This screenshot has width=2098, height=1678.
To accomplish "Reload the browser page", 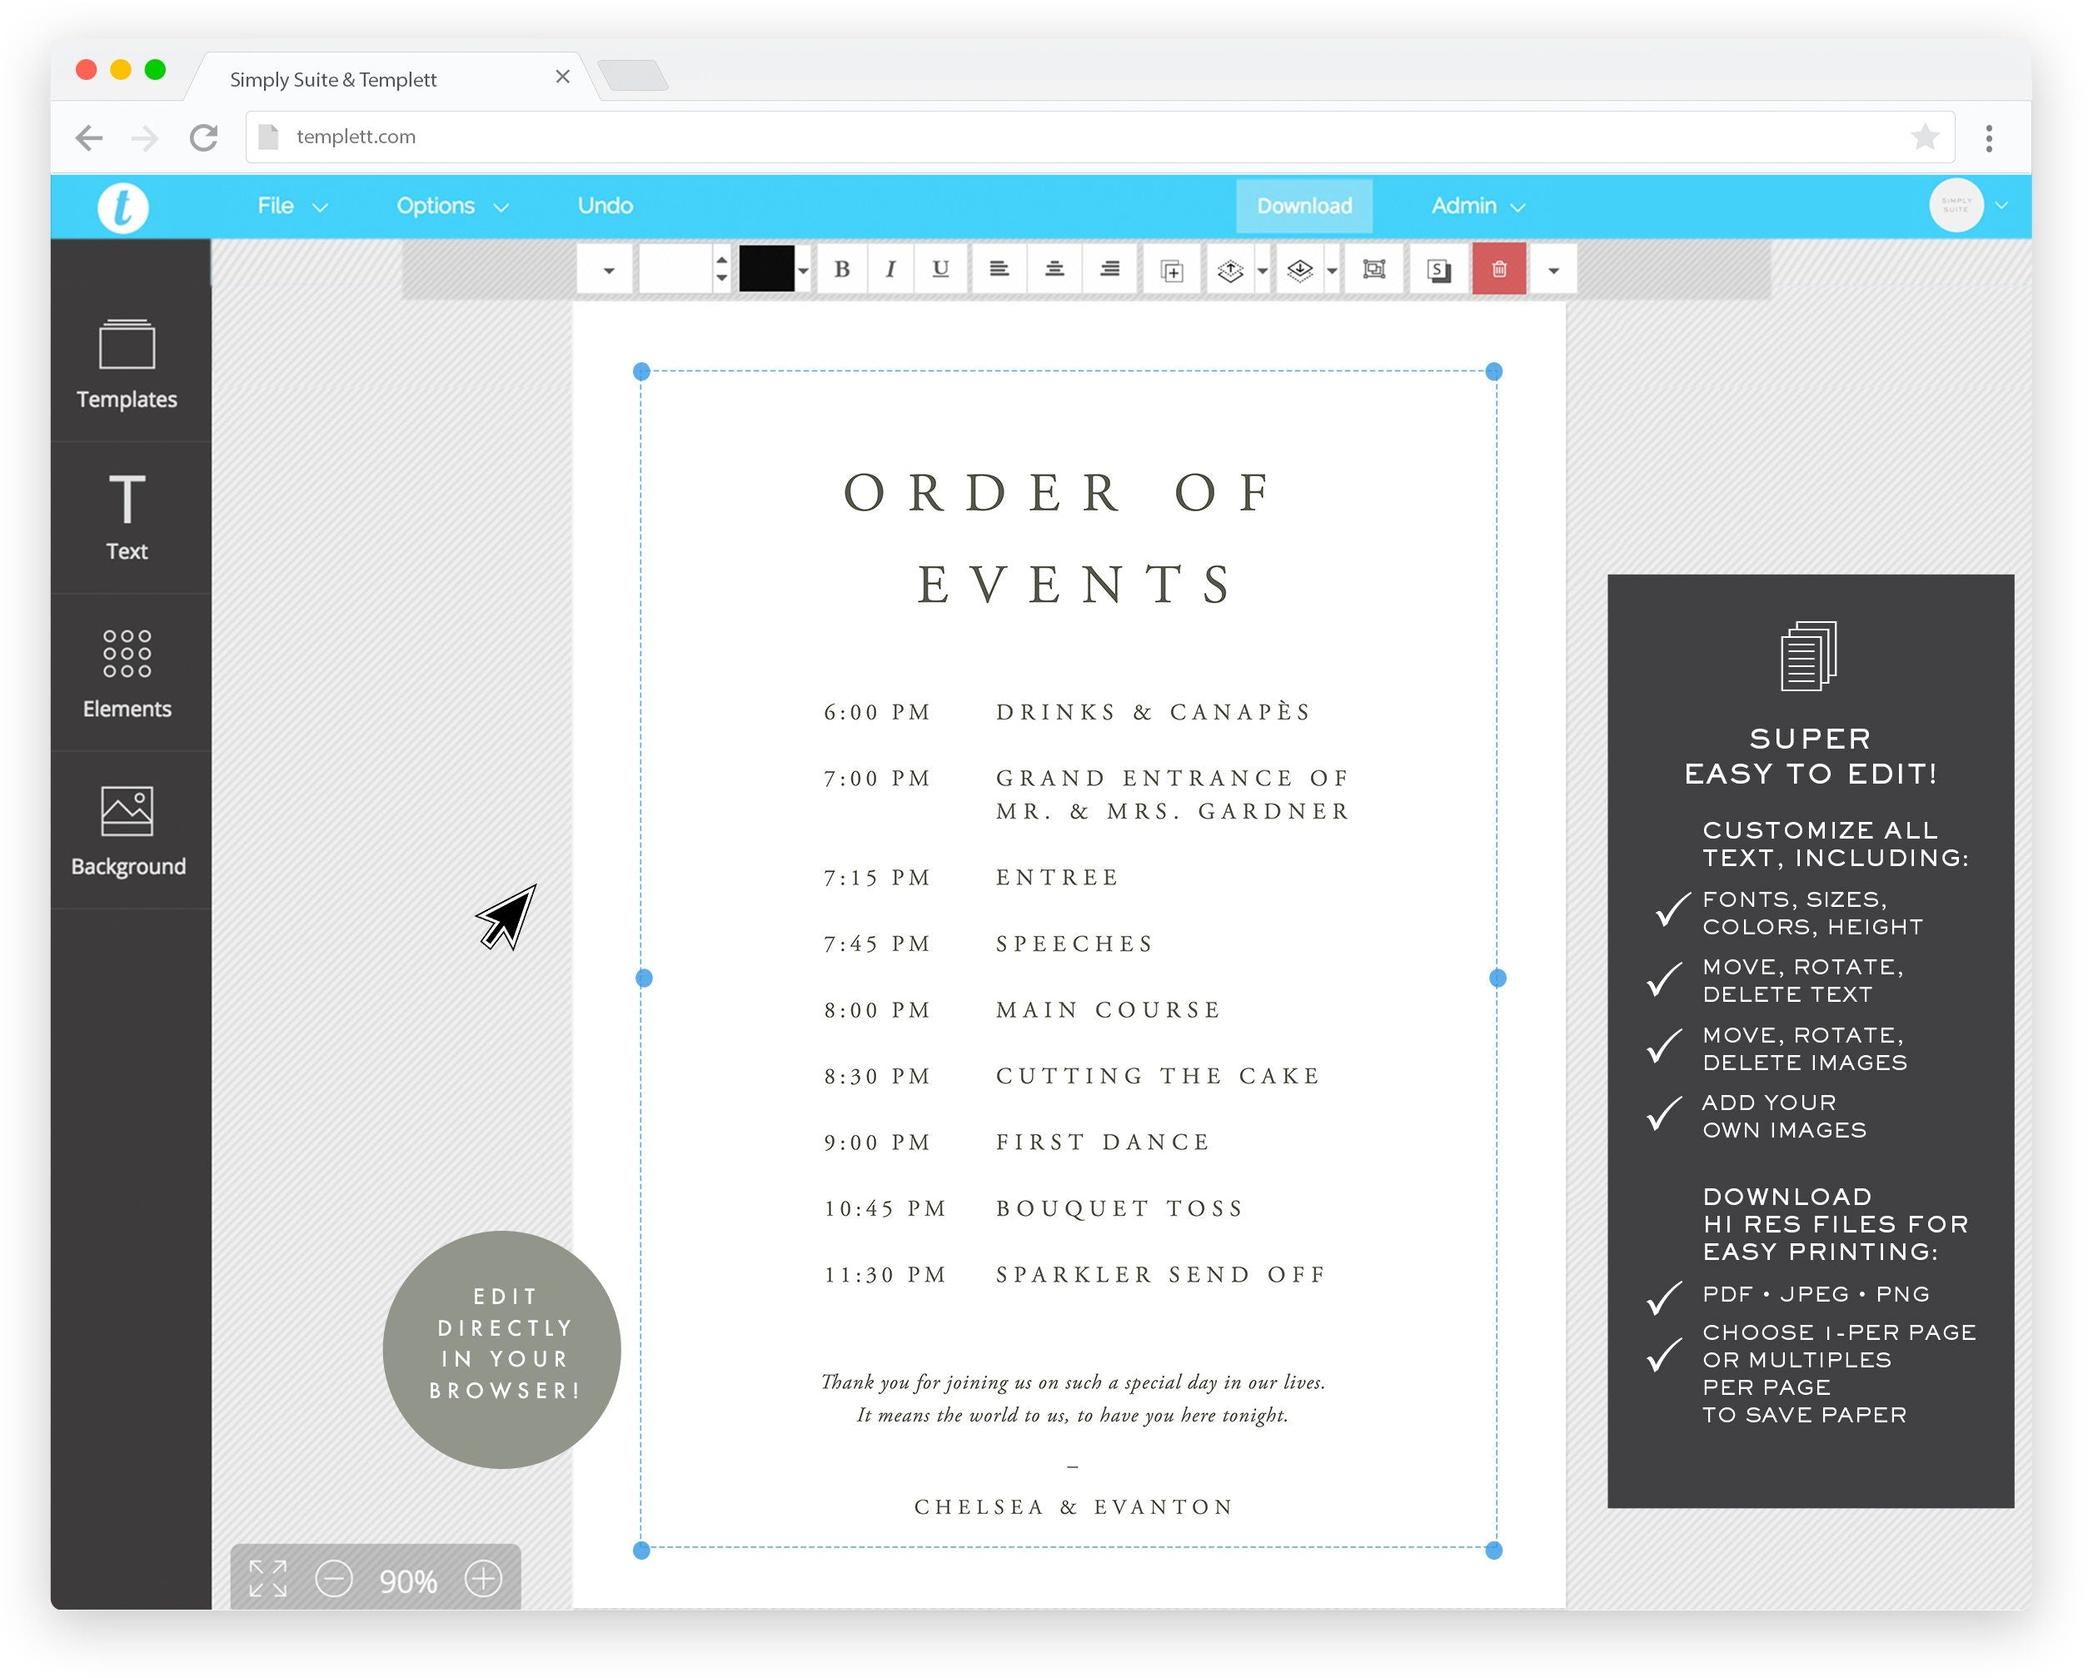I will [203, 137].
